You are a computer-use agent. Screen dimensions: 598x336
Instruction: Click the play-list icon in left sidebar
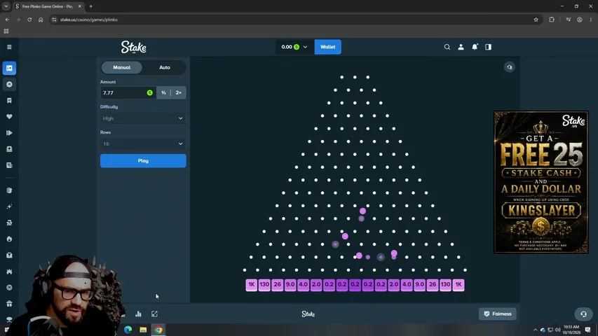coord(9,132)
